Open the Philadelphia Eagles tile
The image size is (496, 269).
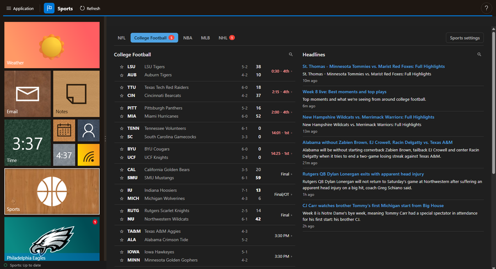point(52,239)
